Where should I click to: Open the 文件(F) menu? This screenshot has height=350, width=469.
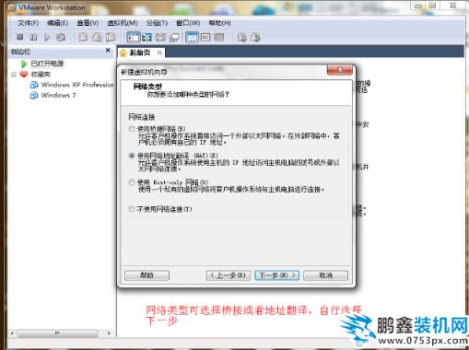28,23
